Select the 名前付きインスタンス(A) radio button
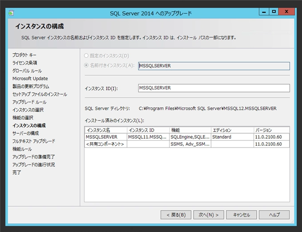302x232 pixels. click(x=86, y=65)
